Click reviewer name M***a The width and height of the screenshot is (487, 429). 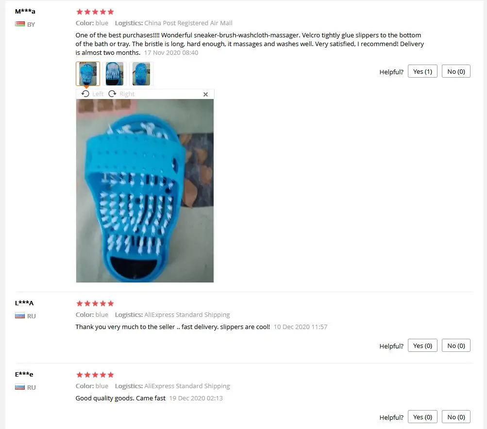25,12
